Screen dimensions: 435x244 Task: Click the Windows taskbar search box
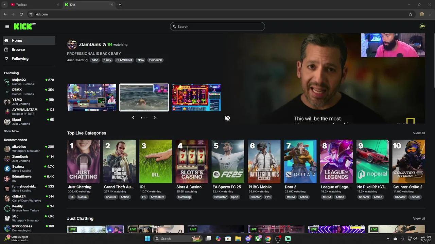[178, 239]
